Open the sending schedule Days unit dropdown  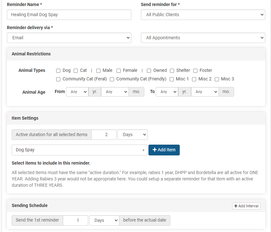click(x=104, y=220)
